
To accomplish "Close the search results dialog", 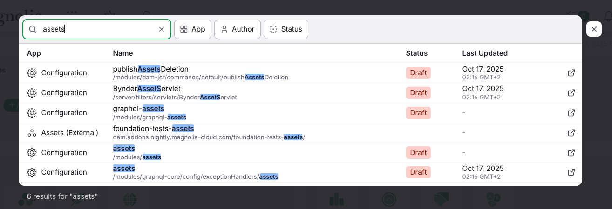I will coord(594,29).
